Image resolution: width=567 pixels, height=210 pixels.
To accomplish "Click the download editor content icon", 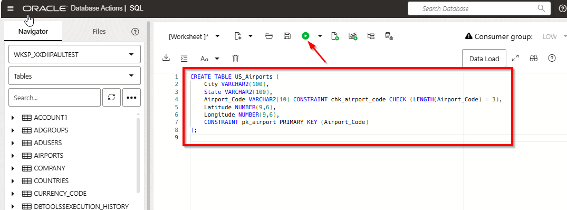I will 166,58.
